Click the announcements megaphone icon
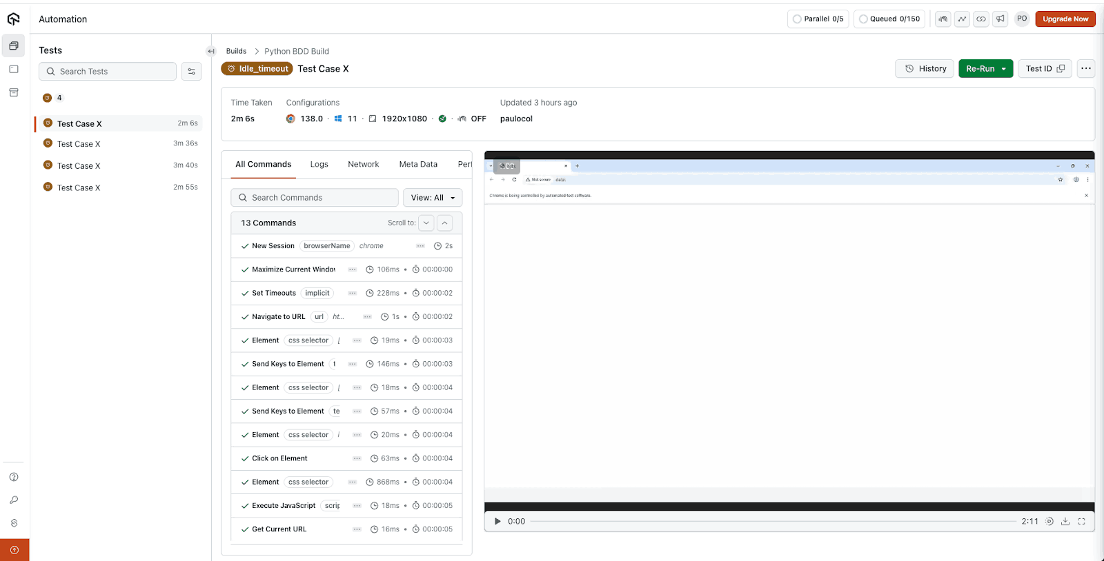1104x561 pixels. point(1000,19)
